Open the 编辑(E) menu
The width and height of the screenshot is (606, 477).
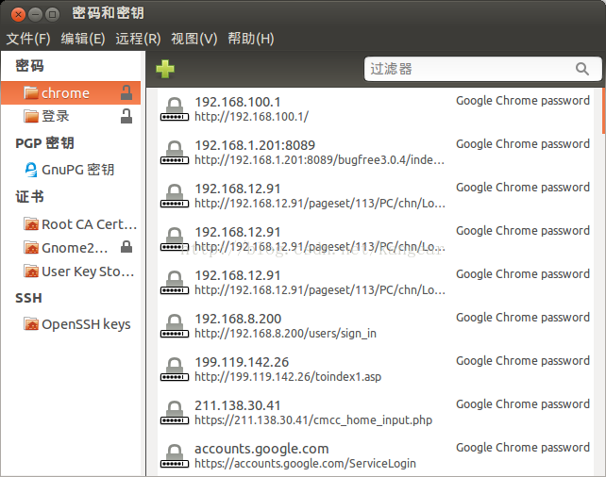[83, 39]
